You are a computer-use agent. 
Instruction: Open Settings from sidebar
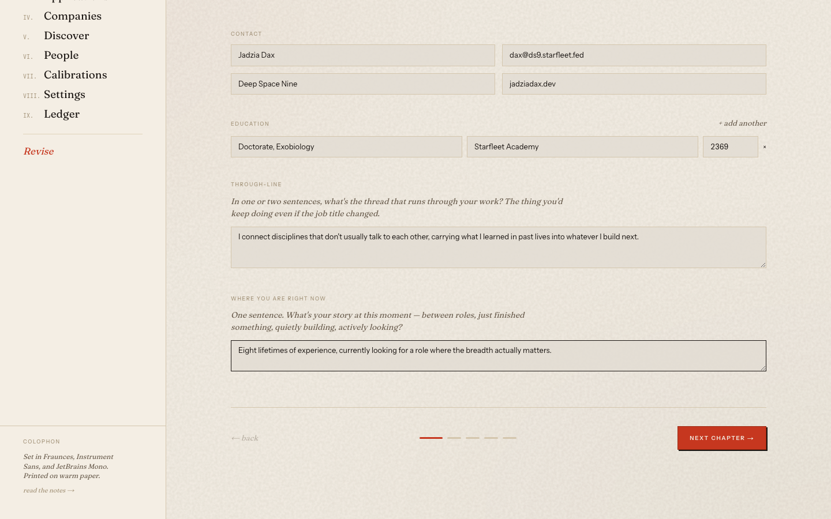click(65, 95)
